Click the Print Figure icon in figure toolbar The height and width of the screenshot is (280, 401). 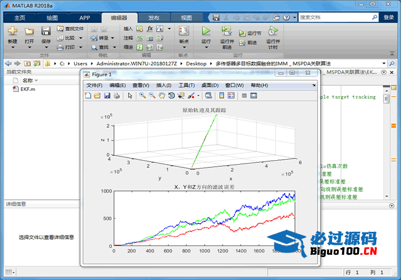(116, 96)
